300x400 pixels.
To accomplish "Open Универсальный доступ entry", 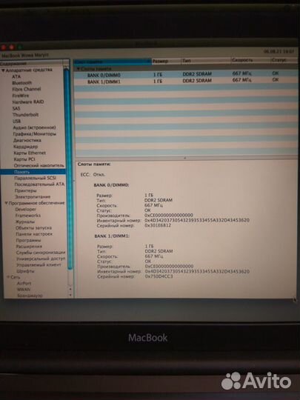I will [41, 259].
